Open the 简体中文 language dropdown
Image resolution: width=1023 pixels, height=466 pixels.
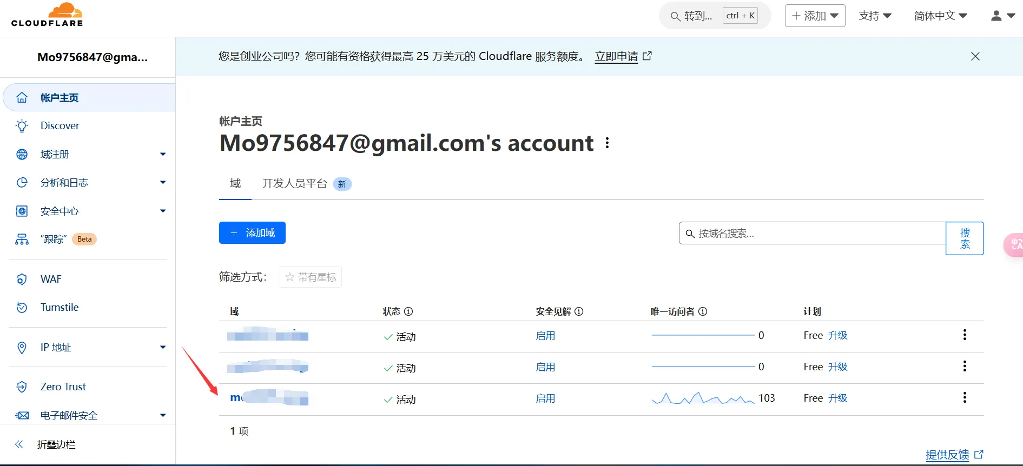click(940, 16)
